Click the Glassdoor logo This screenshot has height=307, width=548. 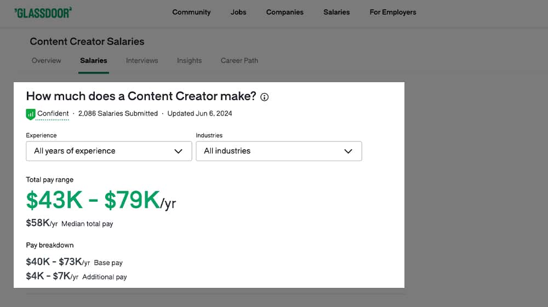43,13
